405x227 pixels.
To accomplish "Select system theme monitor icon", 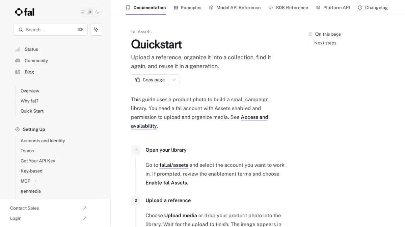I will point(82,12).
